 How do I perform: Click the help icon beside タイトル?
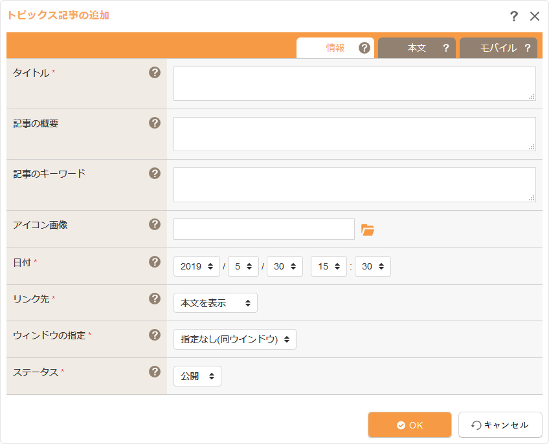click(x=154, y=72)
